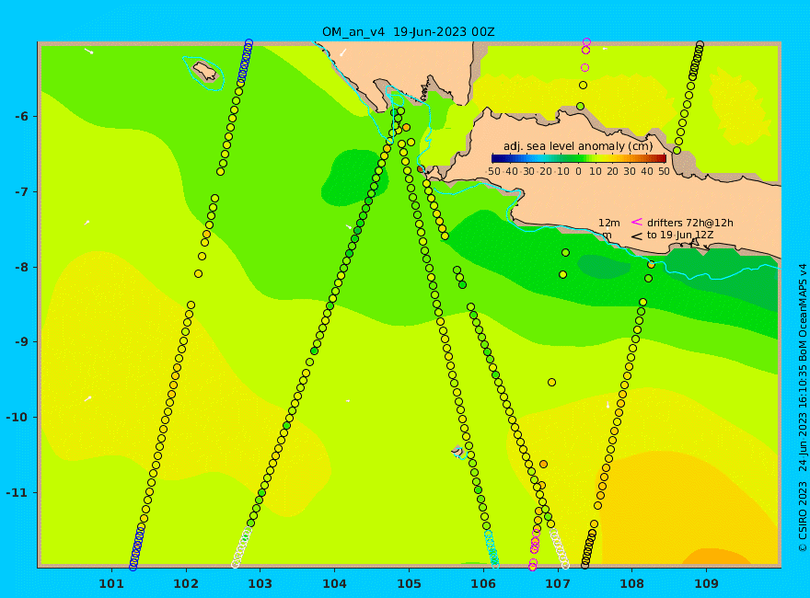Click the longitude tick label 103
Image resolution: width=810 pixels, height=598 pixels.
(x=260, y=584)
